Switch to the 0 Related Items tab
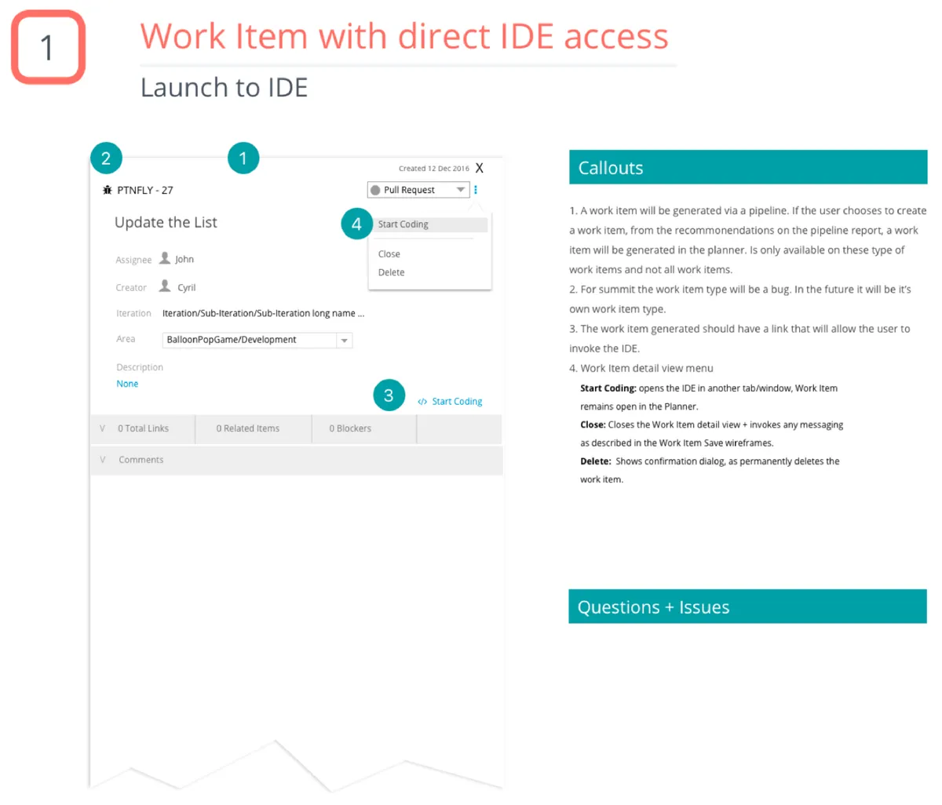The image size is (942, 805). click(x=248, y=428)
